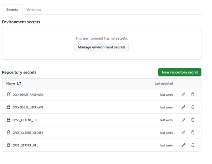
Task: Click the lock icon beside DOCKERHUB_PASSWORD
Action: click(x=8, y=95)
